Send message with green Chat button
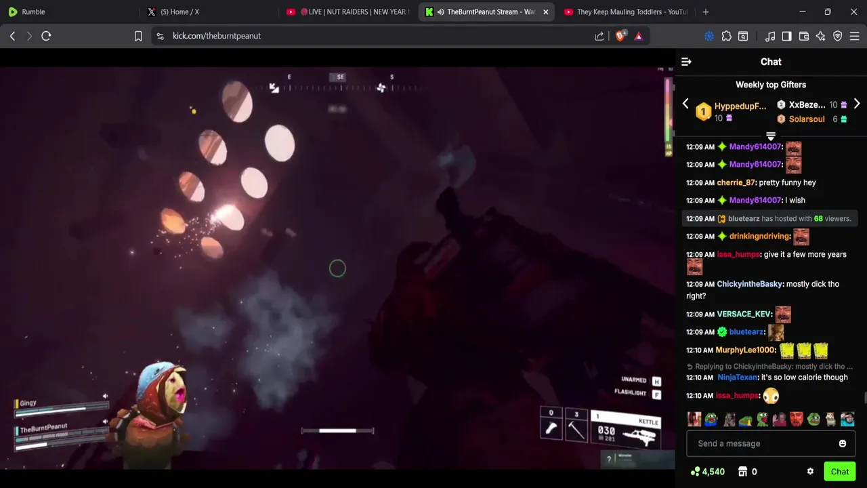The width and height of the screenshot is (867, 488). tap(840, 472)
